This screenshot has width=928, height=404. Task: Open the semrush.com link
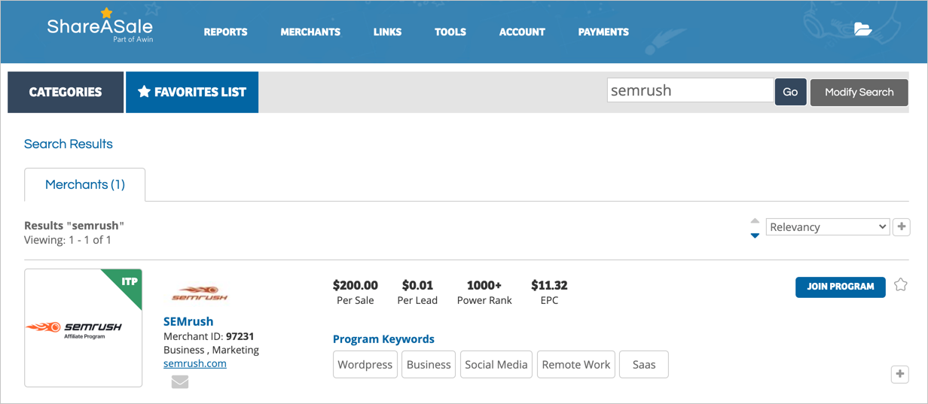coord(194,363)
